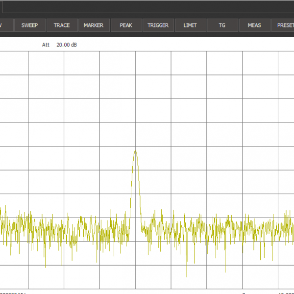
Task: Click the deepest noise dip right of the peak
Action: pyautogui.click(x=187, y=275)
